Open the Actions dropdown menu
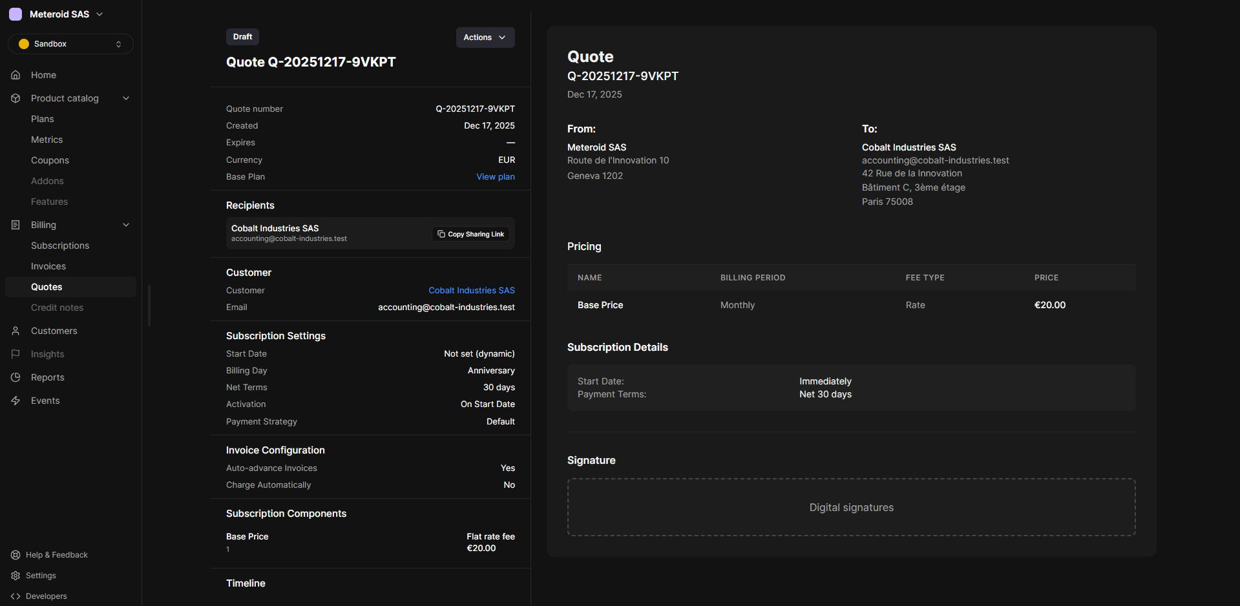Screen dimensions: 1240x606 pos(485,37)
